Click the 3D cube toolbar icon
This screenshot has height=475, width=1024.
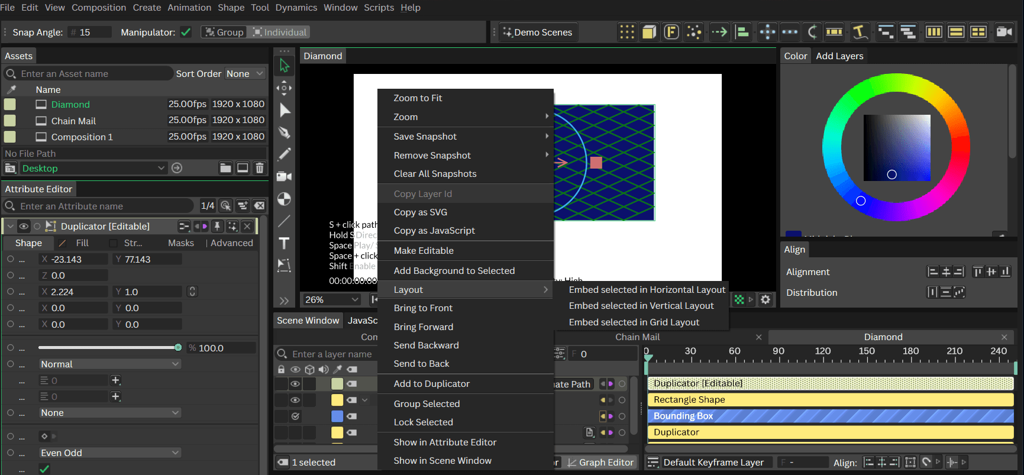click(x=649, y=32)
